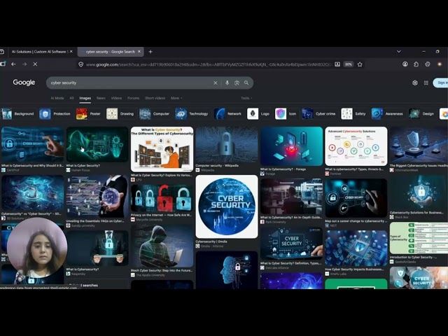Open the Tools dropdown
This screenshot has height=336, width=448.
point(246,98)
